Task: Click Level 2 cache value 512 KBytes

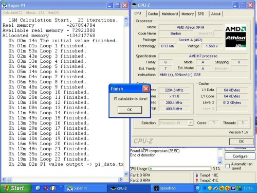Action: click(x=232, y=102)
